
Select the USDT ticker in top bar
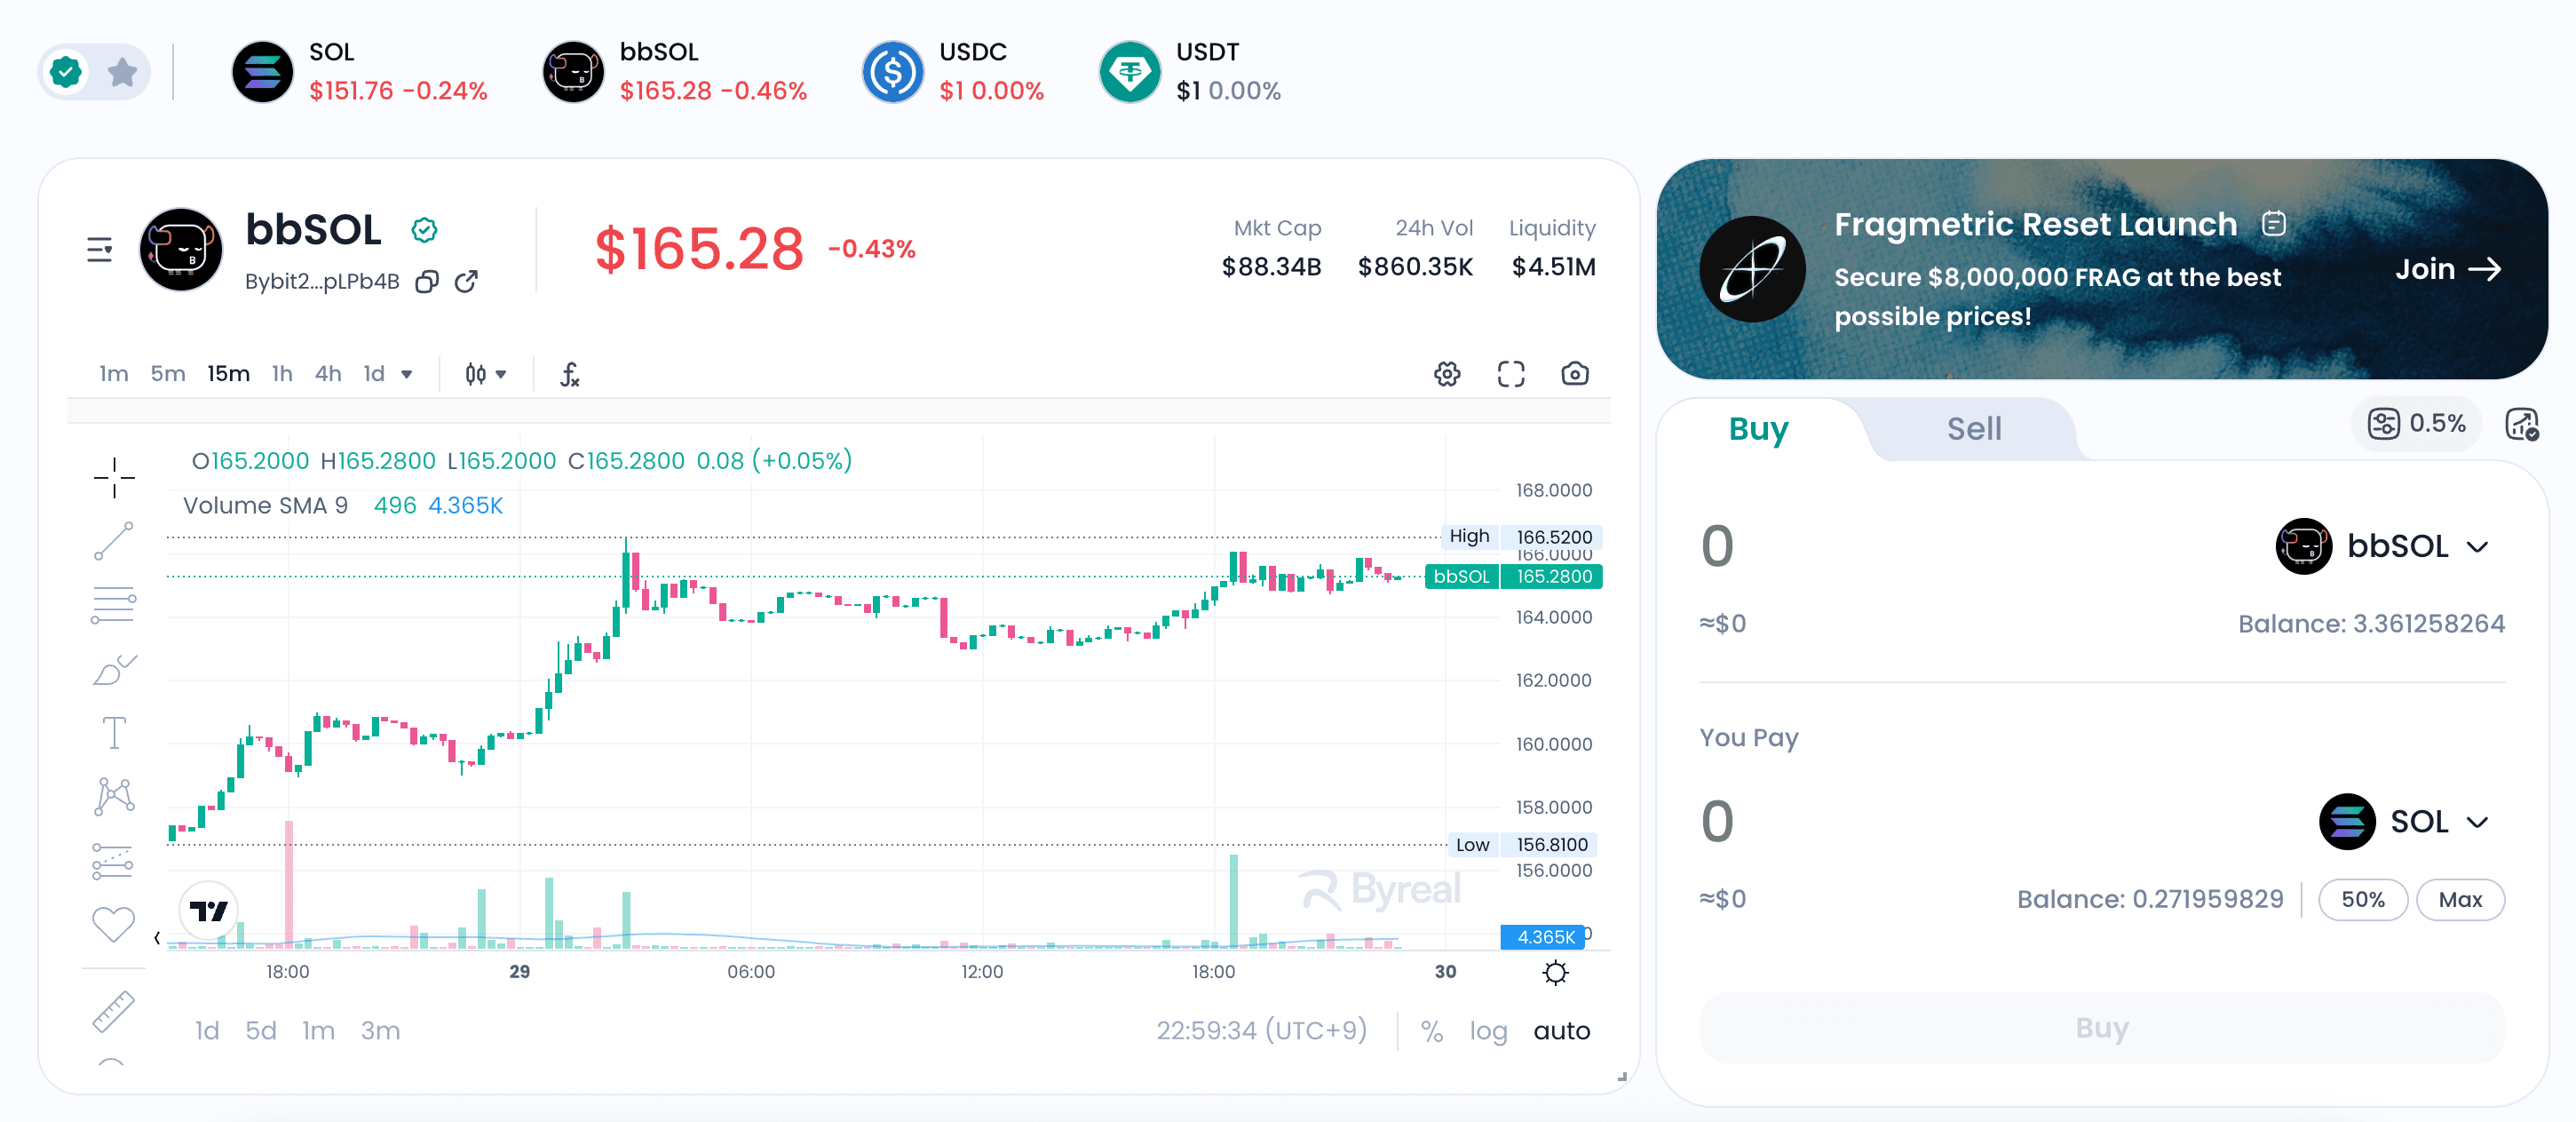pos(1190,72)
